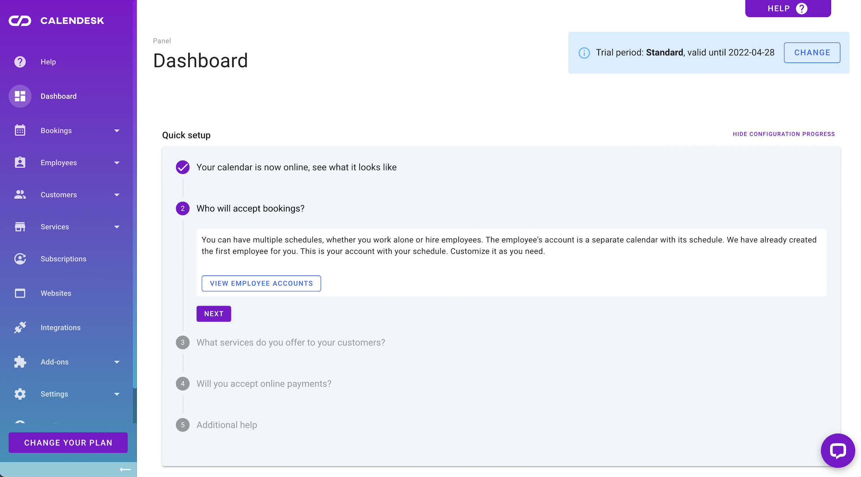
Task: Expand the Settings submenu arrow
Action: click(x=117, y=394)
